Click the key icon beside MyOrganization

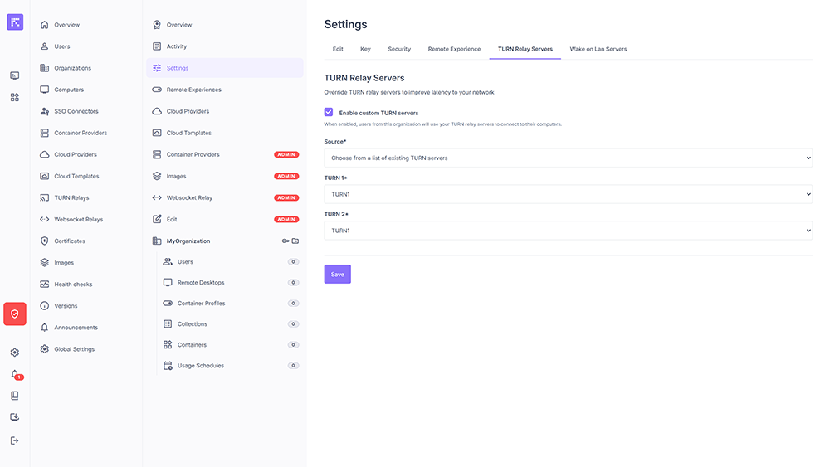pos(286,241)
